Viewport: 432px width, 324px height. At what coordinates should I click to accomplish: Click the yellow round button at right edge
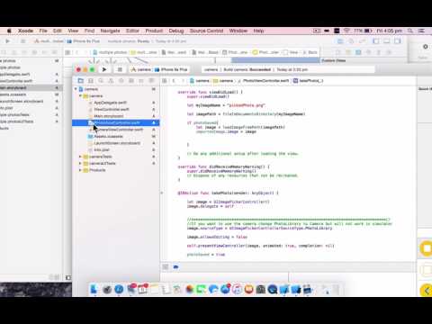point(427,248)
